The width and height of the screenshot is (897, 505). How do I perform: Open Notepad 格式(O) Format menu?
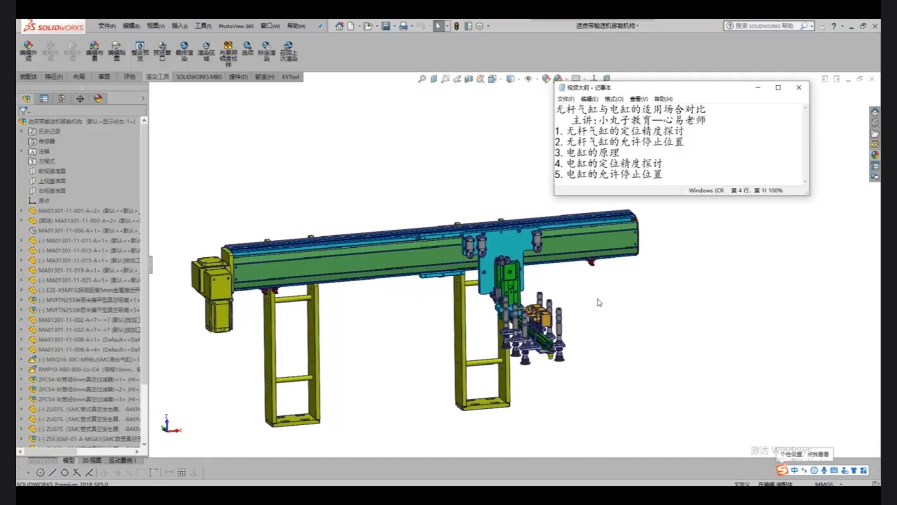[x=614, y=99]
